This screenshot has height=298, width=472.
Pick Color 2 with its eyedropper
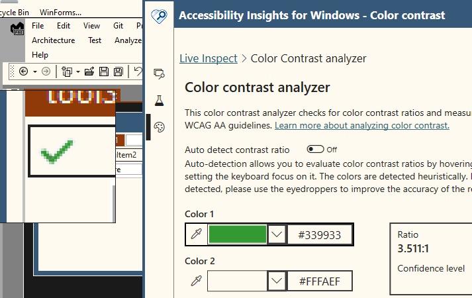click(x=196, y=281)
